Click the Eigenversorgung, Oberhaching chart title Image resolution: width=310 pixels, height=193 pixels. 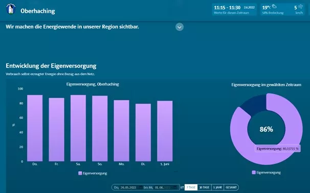93,84
